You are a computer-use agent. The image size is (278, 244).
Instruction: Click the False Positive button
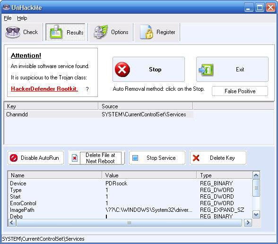(240, 91)
